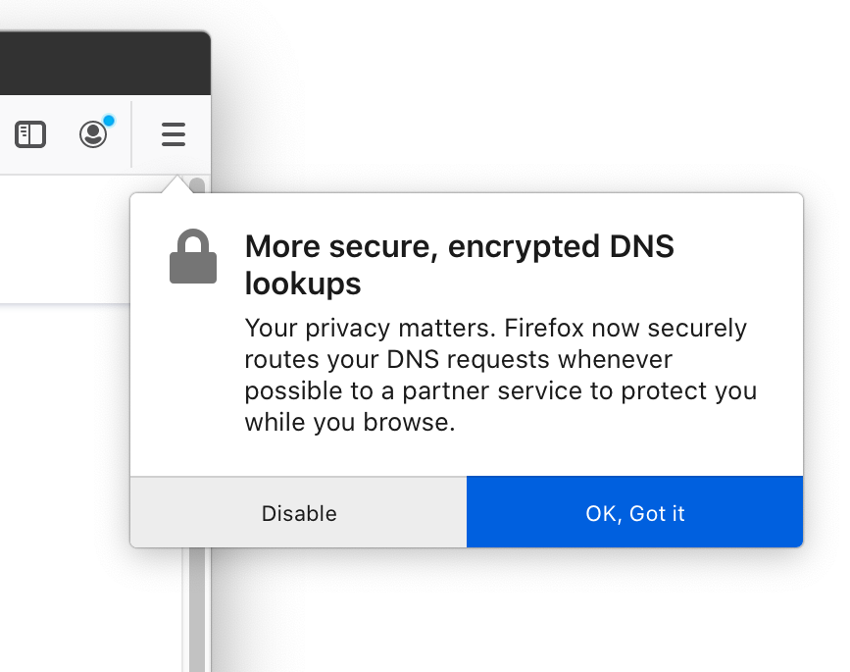Image resolution: width=850 pixels, height=672 pixels.
Task: Click the blue notification dot on account icon
Action: click(109, 121)
